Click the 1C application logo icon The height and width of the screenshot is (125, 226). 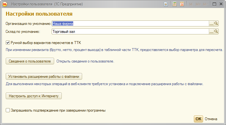[x=4, y=4]
